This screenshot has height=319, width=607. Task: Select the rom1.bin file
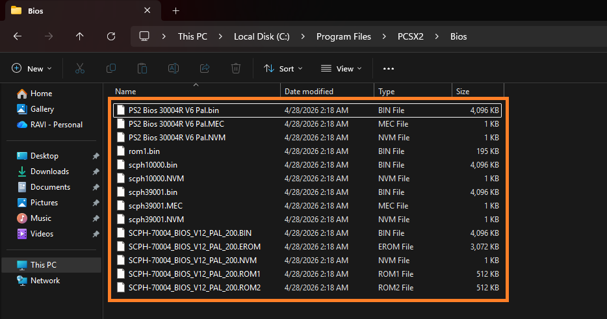coord(307,151)
